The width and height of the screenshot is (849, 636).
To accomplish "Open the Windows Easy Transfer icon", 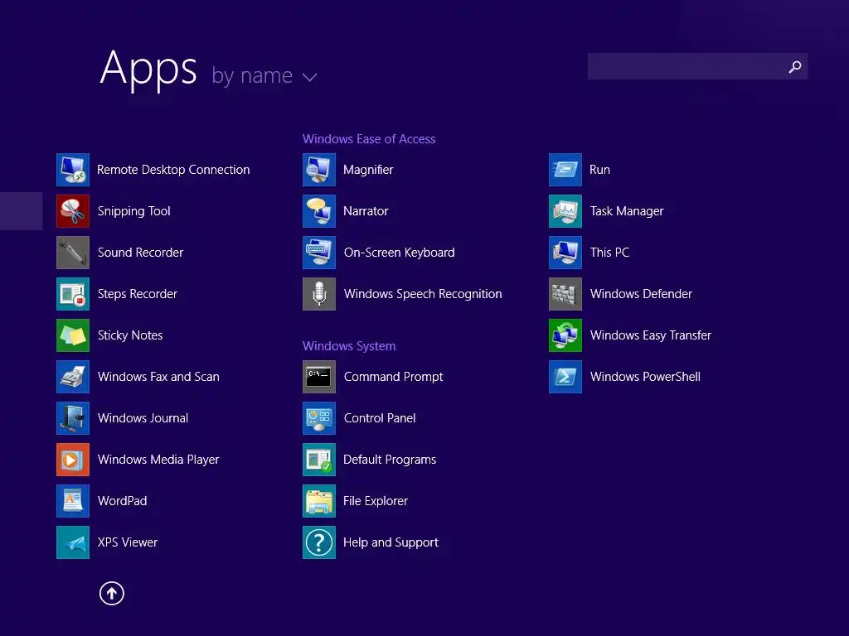I will pos(565,335).
